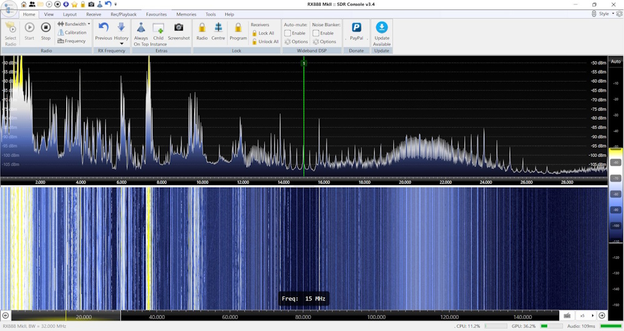Viewport: 624px width, 331px height.
Task: Click the small padlock icon in title bar
Action: coord(83,4)
